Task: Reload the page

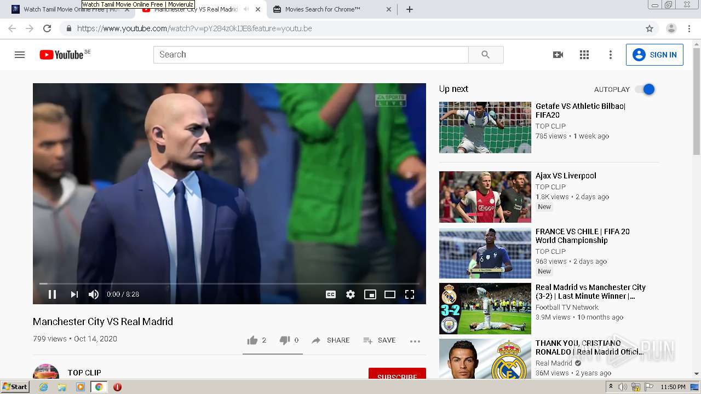Action: point(47,28)
